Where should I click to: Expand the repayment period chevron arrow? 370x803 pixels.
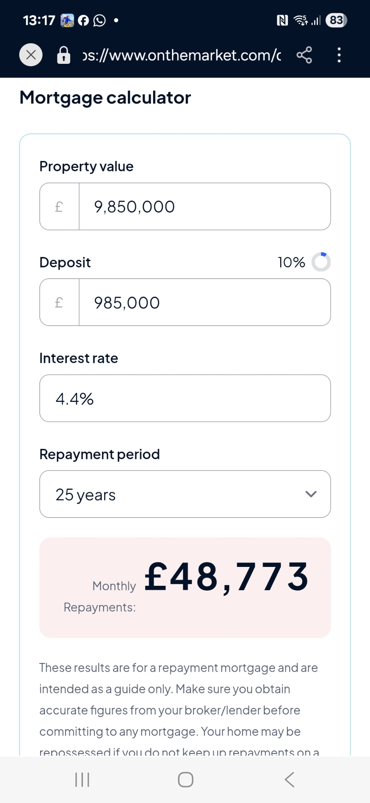tap(311, 494)
